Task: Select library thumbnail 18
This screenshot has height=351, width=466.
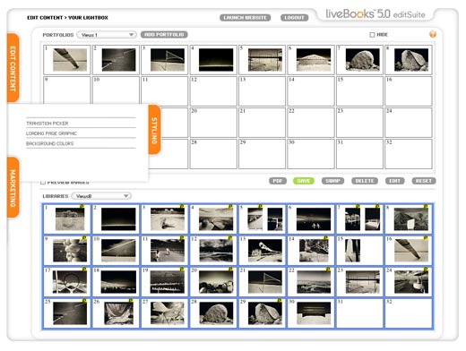Action: 118,282
